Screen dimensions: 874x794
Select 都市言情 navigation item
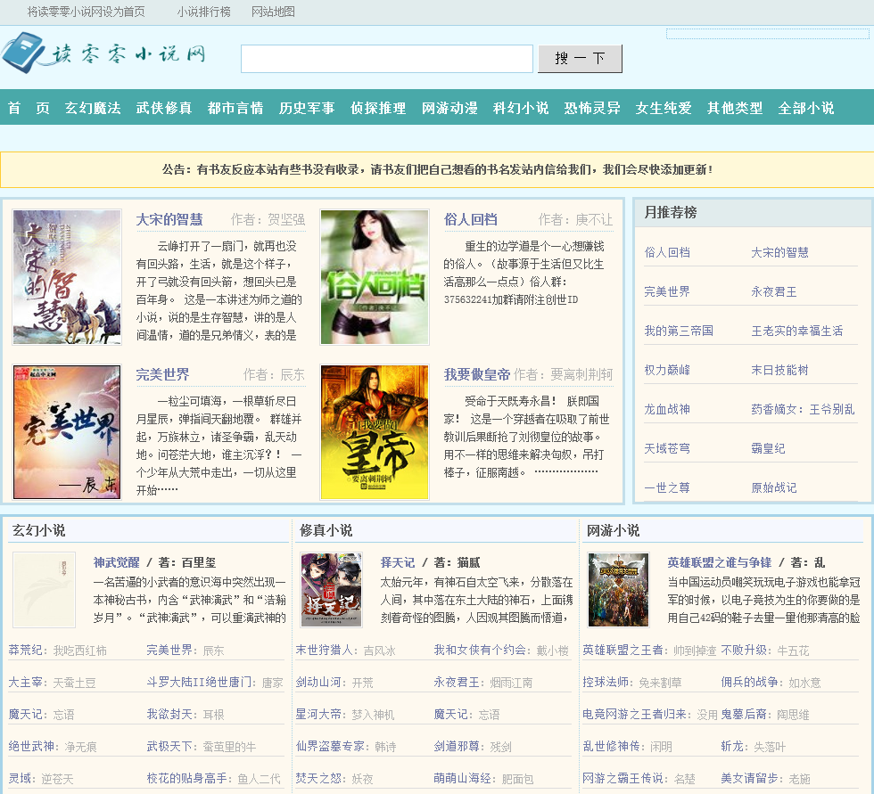click(x=235, y=108)
